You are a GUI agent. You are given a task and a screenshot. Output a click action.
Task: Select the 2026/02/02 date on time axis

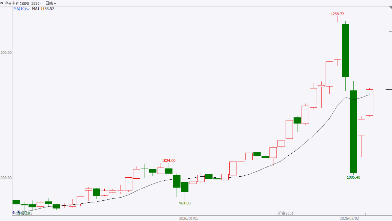[349, 219]
